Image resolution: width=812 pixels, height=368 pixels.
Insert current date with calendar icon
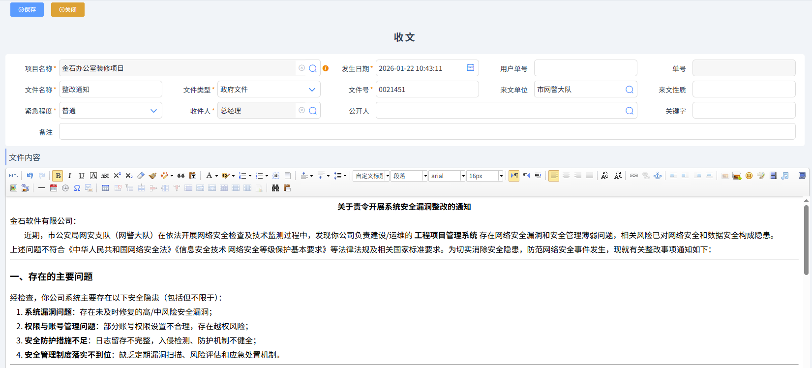[54, 188]
